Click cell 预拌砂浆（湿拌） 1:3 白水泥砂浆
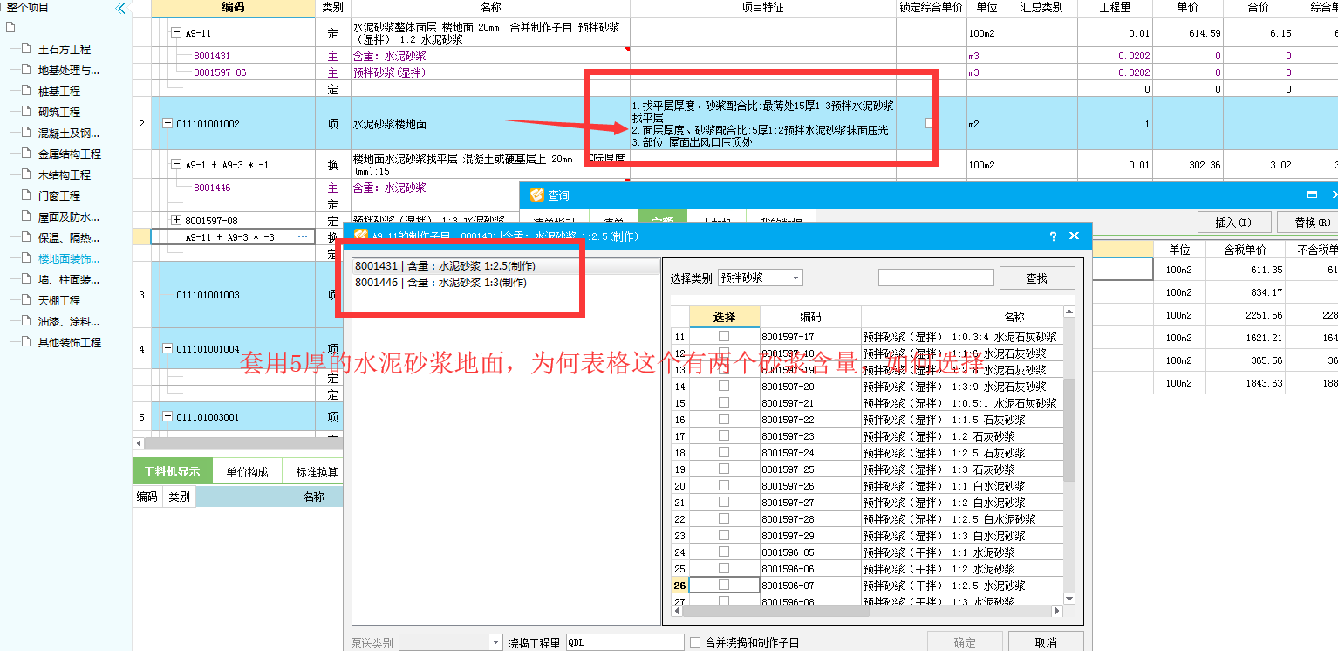The width and height of the screenshot is (1338, 651). 963,535
